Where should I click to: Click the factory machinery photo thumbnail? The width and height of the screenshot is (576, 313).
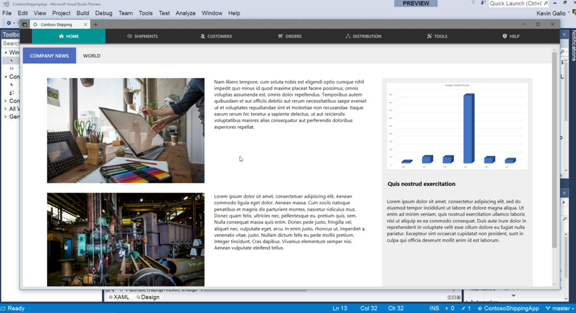125,239
